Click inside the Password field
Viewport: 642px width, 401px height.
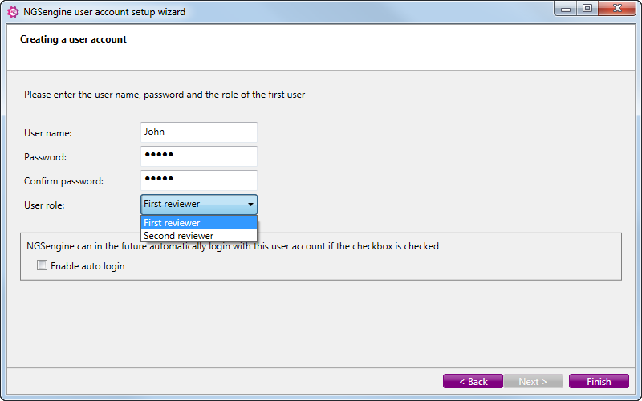[199, 156]
